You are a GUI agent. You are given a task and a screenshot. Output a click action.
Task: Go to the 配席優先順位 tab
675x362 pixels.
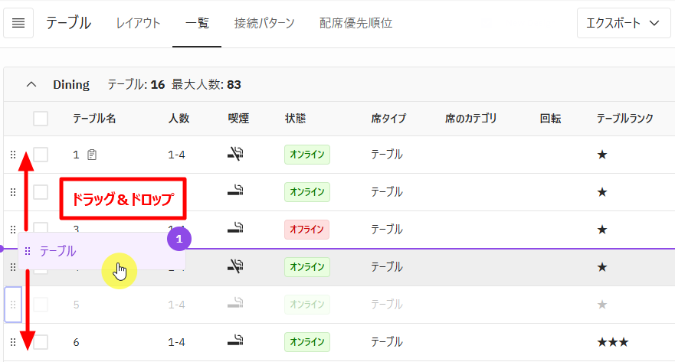pos(356,23)
